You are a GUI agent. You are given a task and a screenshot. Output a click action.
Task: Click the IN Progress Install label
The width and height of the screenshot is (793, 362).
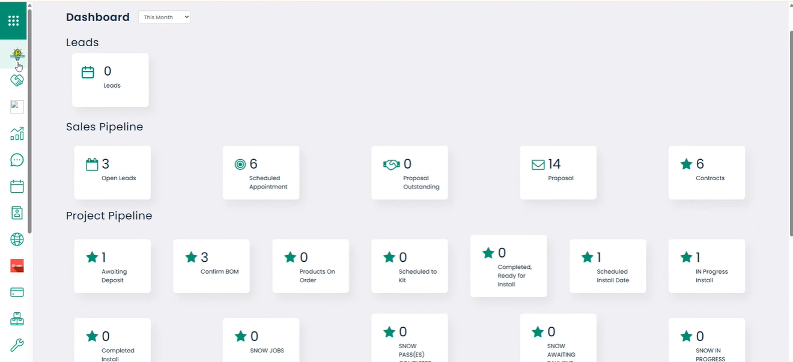point(711,276)
